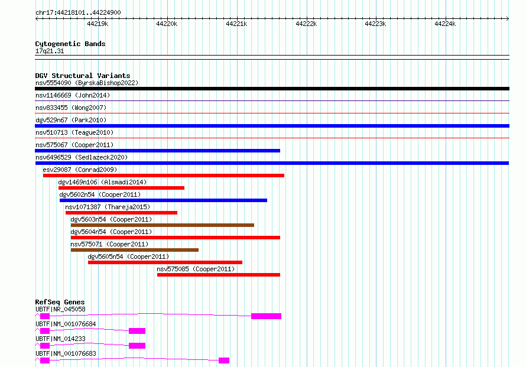
Task: Select the last exon of UBTF|NR_045058
Action: pos(267,316)
